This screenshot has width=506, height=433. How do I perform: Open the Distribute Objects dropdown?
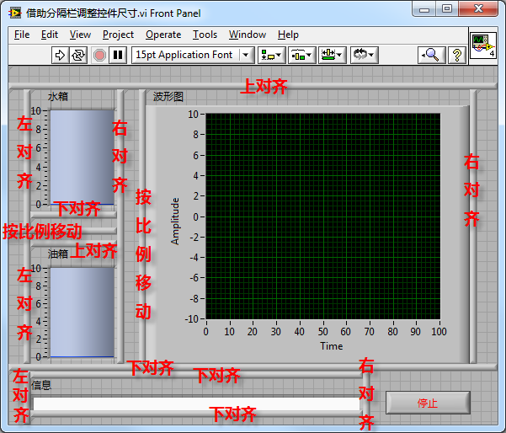pos(301,55)
